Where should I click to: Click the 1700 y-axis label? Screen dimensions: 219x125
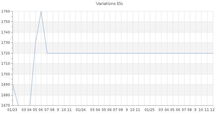pyautogui.click(x=6, y=74)
